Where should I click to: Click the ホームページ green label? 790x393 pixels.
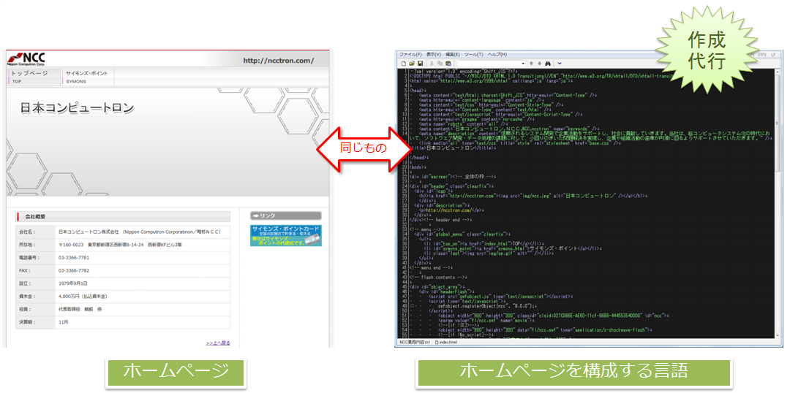point(176,373)
